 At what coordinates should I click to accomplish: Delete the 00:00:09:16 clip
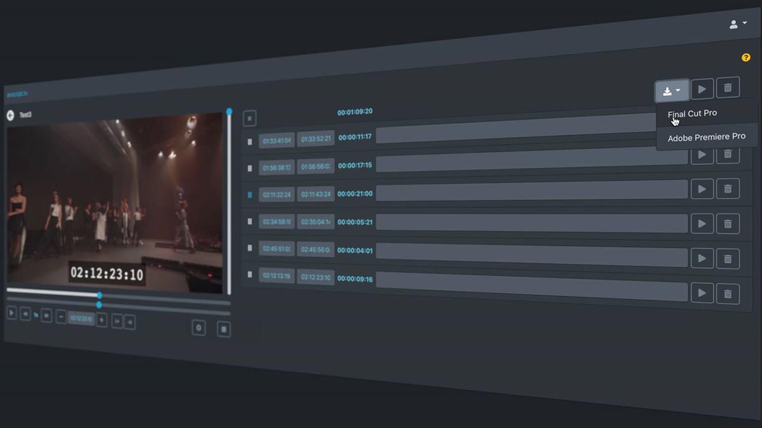(x=728, y=294)
